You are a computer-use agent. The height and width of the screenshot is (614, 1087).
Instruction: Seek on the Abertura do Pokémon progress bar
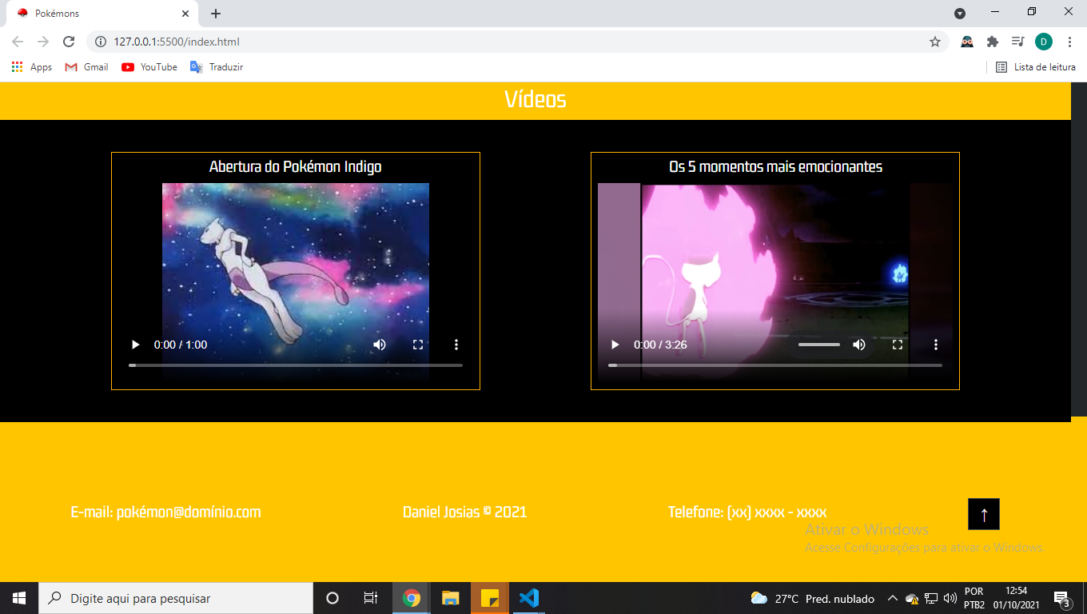click(296, 365)
